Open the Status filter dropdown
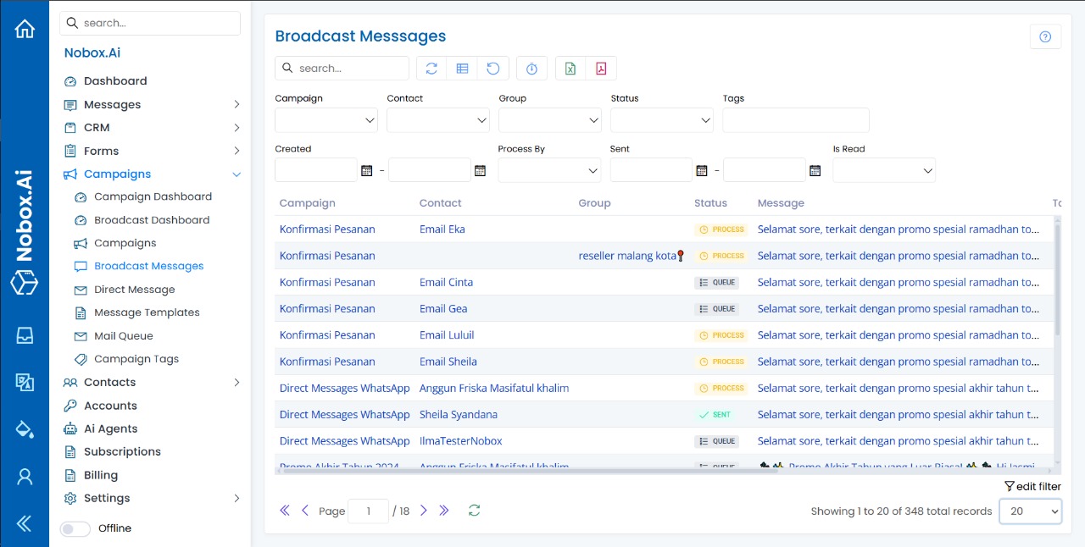 pos(662,120)
